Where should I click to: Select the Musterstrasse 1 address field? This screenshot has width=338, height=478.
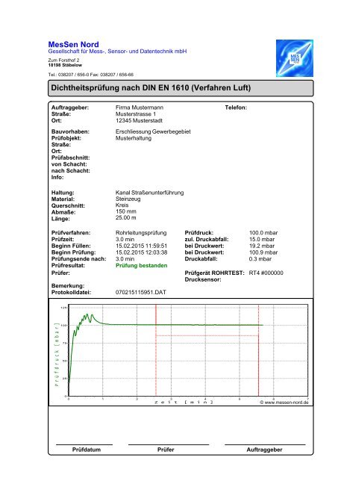point(136,114)
